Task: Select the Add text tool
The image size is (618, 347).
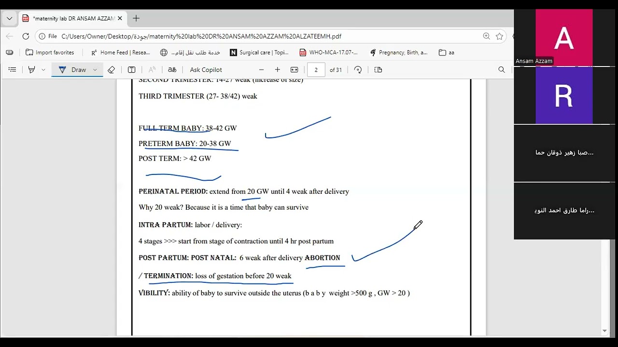Action: pyautogui.click(x=131, y=70)
